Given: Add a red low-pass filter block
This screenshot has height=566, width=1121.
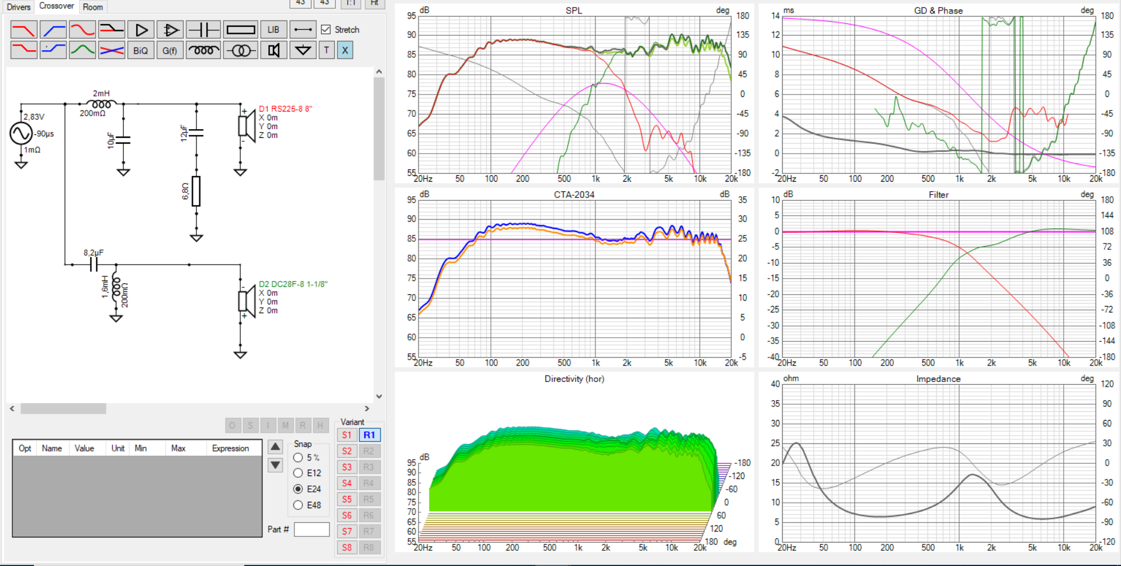Looking at the screenshot, I should click(24, 29).
